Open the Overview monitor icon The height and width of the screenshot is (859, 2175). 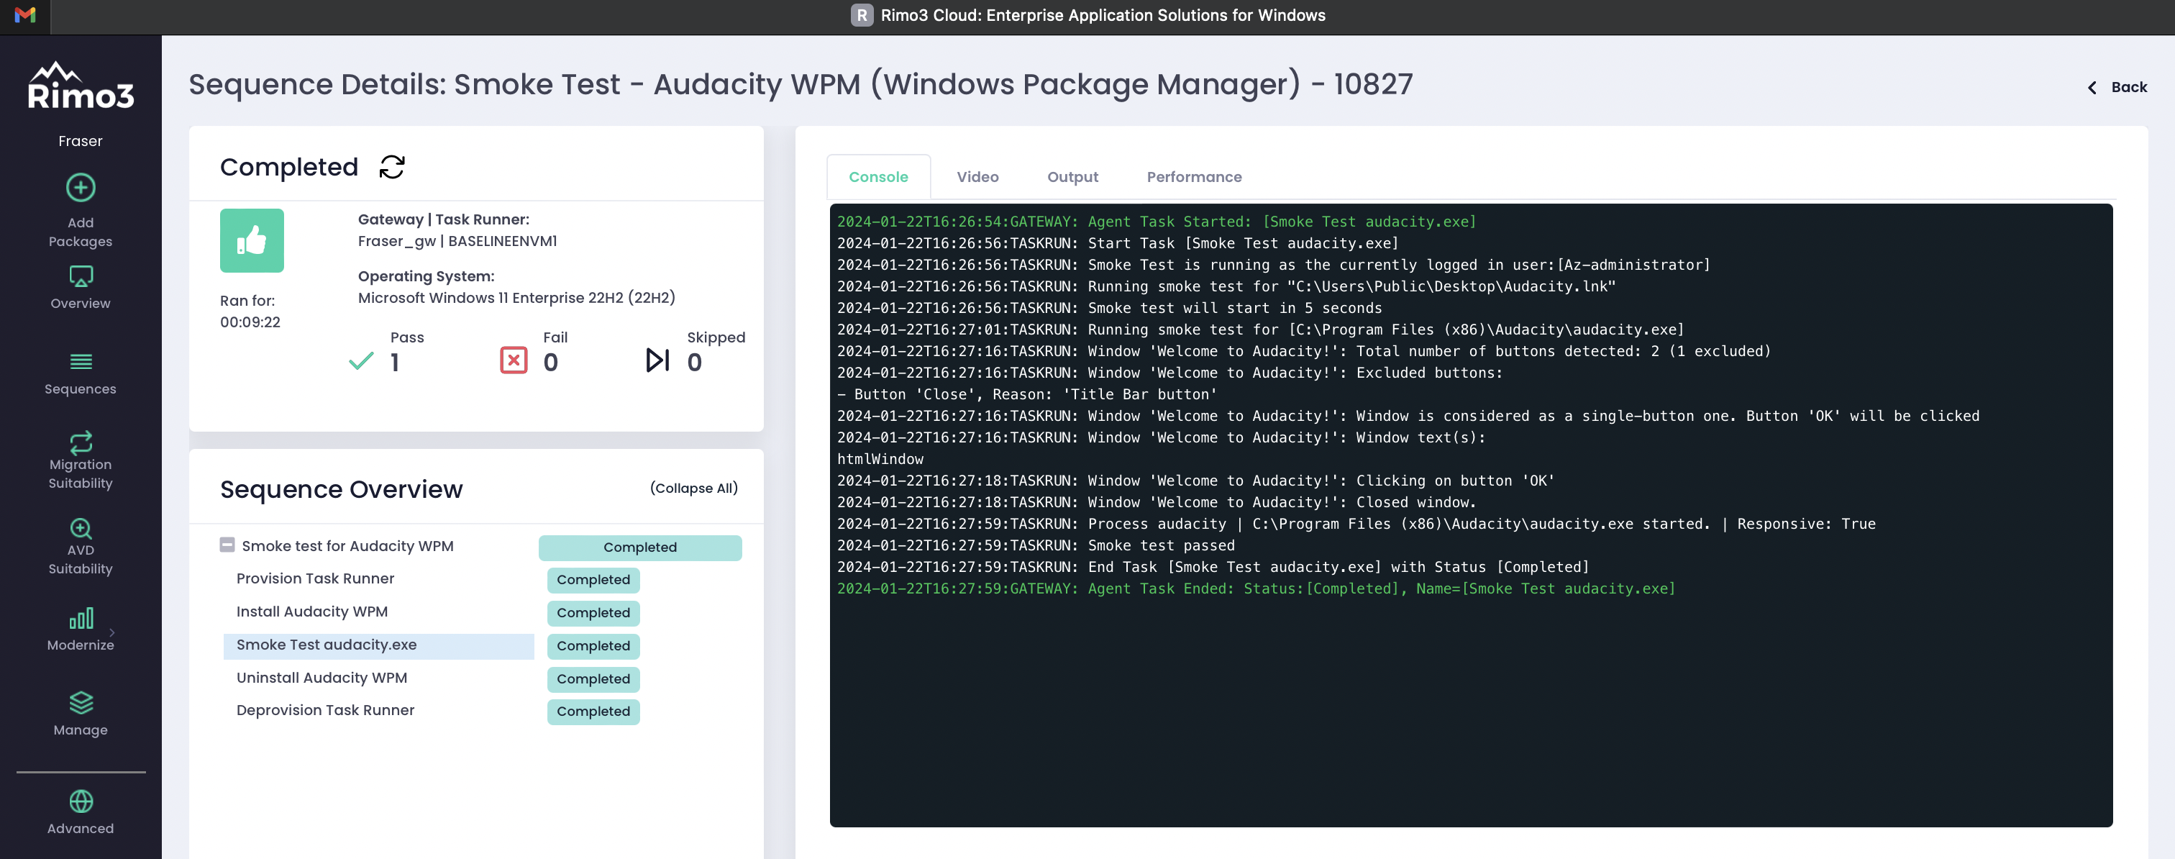(x=81, y=276)
